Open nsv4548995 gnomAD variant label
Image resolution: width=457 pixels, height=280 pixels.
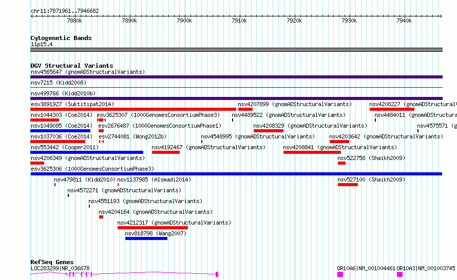[258, 136]
